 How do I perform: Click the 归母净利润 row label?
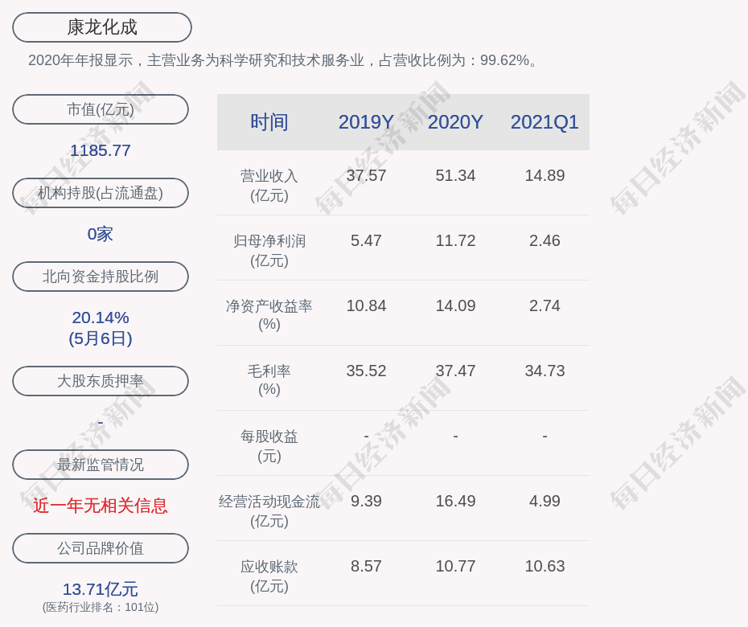(x=269, y=241)
